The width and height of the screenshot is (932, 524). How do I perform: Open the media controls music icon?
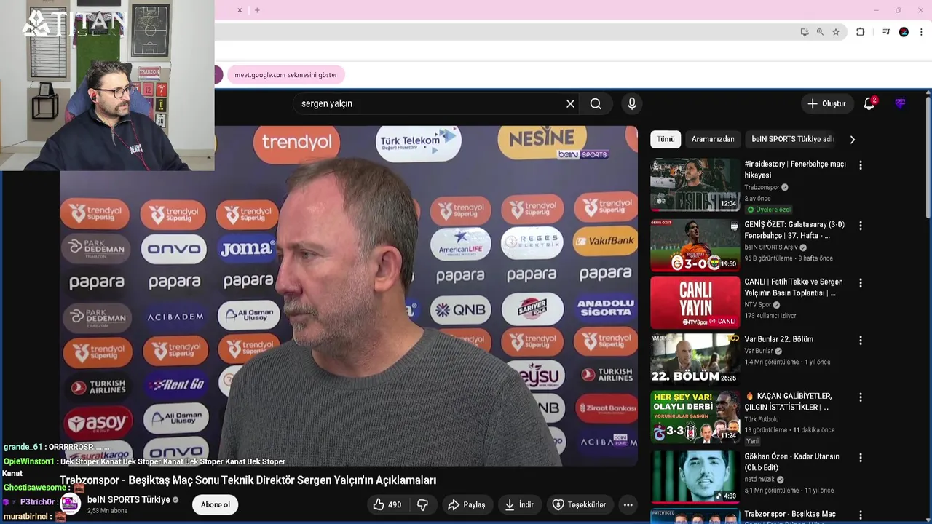pyautogui.click(x=886, y=32)
